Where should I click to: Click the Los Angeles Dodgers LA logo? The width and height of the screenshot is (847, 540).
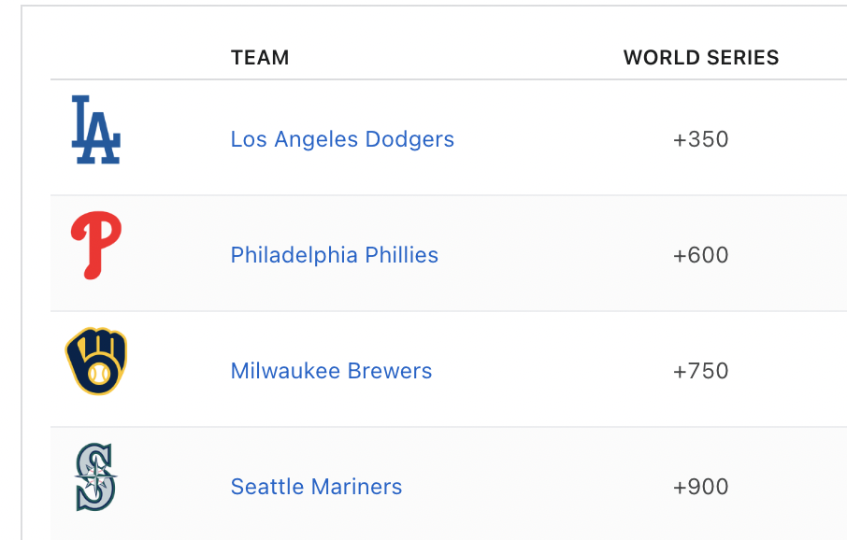96,130
